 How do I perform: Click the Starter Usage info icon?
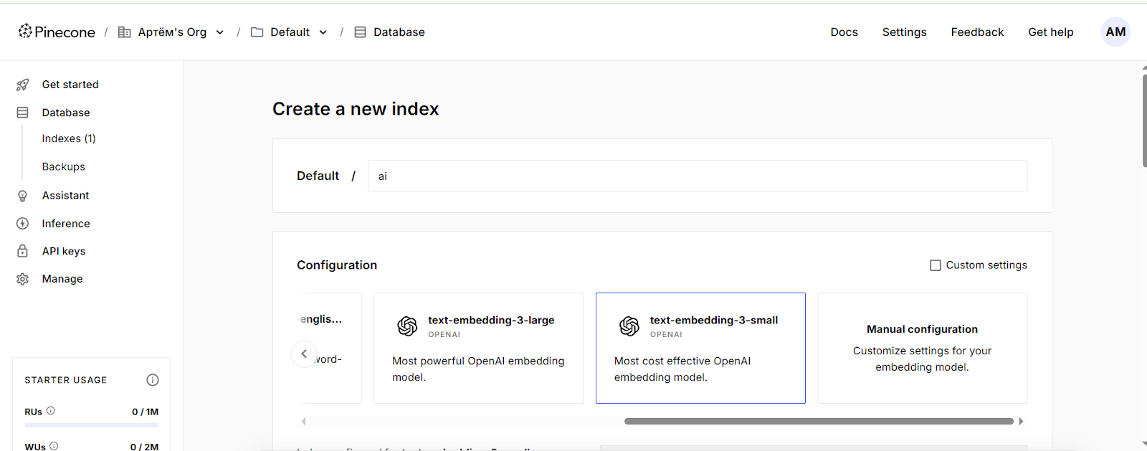tap(153, 380)
